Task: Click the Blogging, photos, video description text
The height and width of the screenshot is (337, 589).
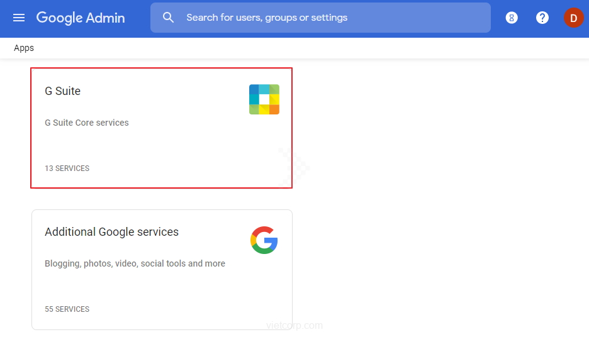Action: pos(135,263)
